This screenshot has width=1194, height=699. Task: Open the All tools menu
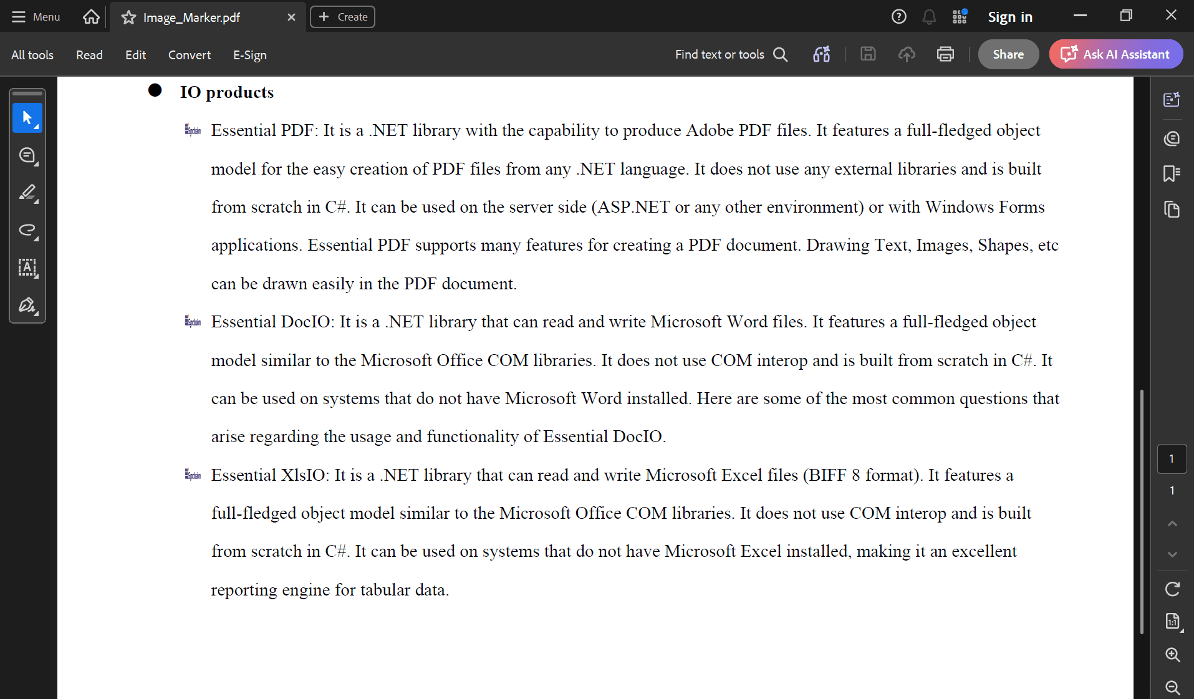[x=32, y=55]
